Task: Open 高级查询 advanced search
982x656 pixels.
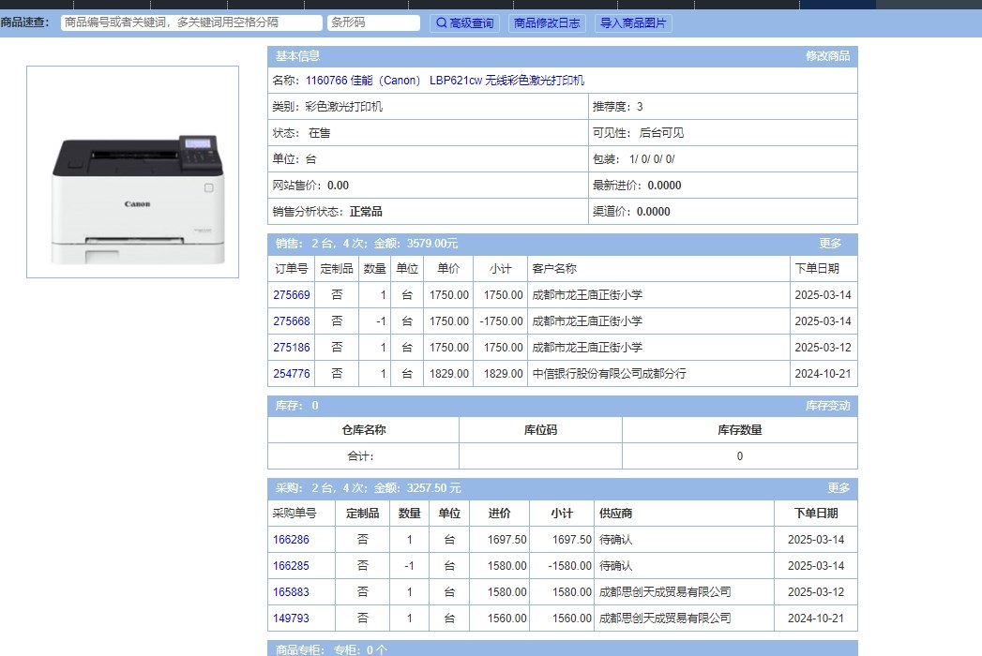Action: coord(464,23)
